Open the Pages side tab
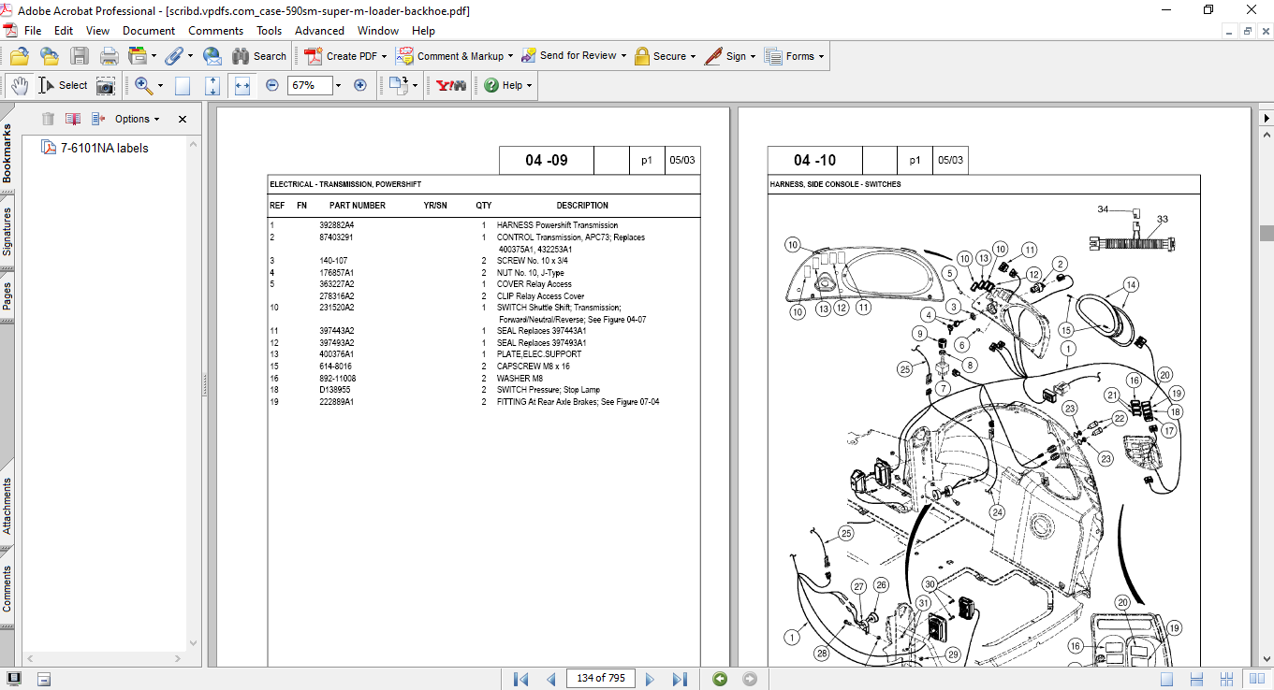The image size is (1274, 690). point(7,295)
